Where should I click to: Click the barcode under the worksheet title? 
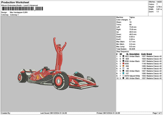pyautogui.click(x=22, y=9)
